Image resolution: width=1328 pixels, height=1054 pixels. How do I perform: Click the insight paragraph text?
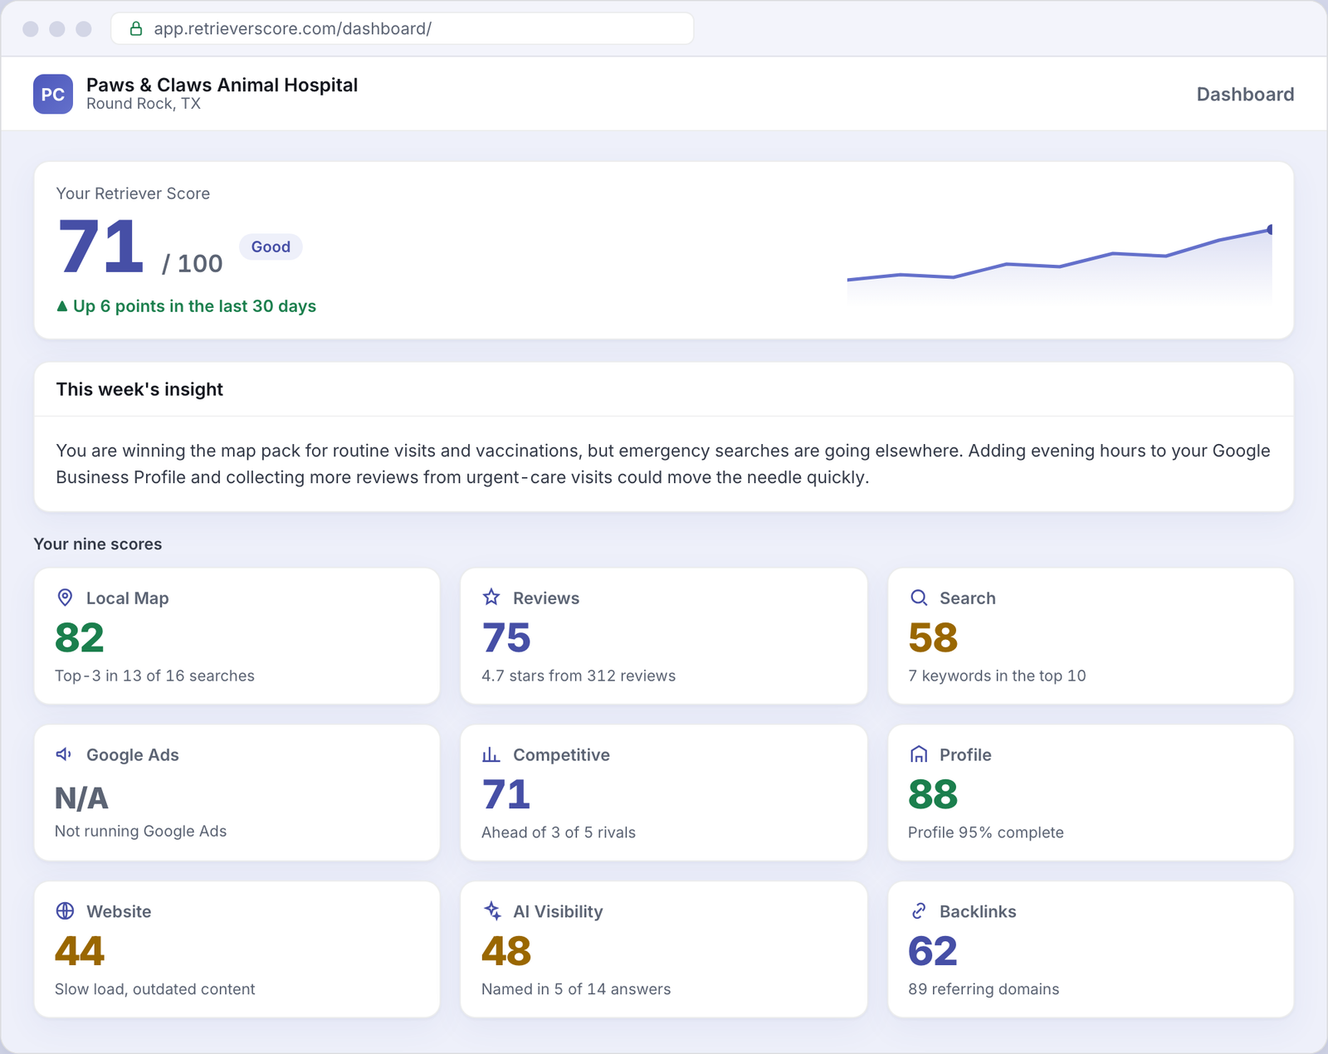tap(663, 464)
